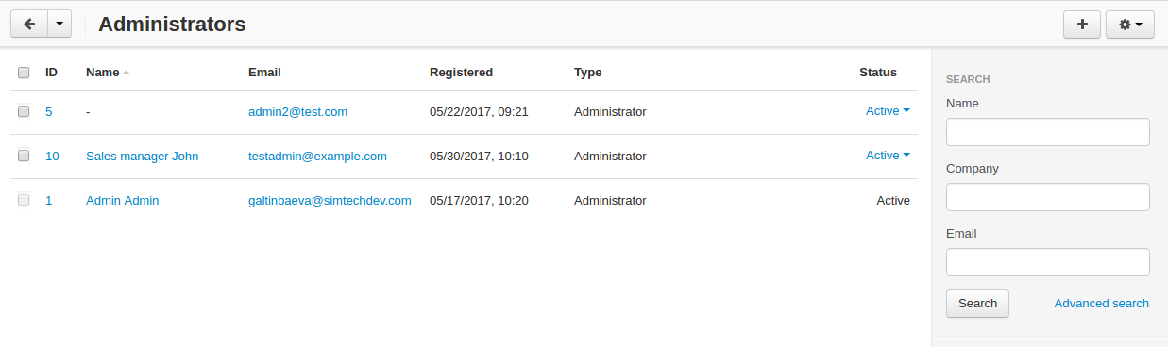Toggle the select-all checkbox in table header

click(24, 73)
